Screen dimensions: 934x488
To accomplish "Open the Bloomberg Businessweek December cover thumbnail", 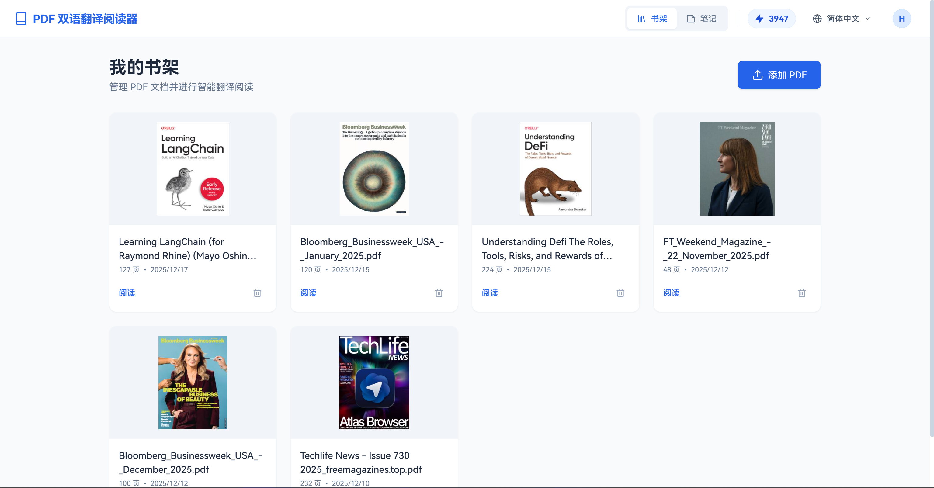I will (x=192, y=382).
